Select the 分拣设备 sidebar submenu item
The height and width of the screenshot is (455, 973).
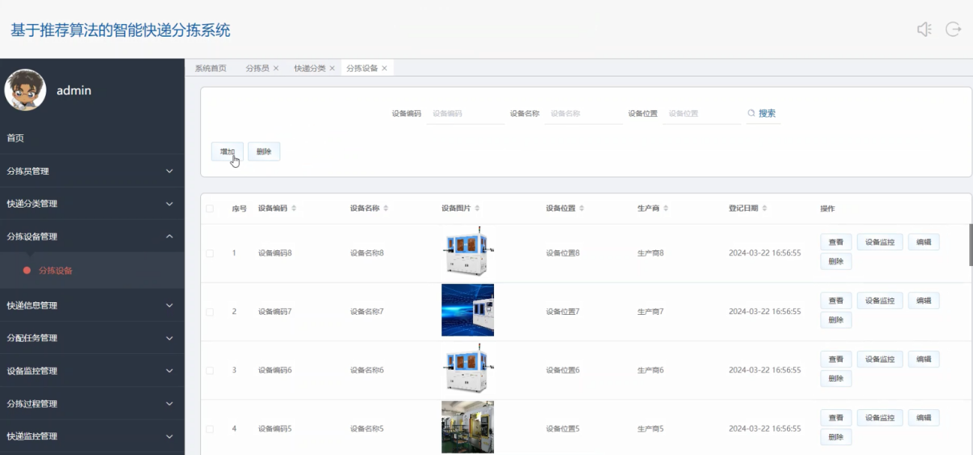pyautogui.click(x=92, y=271)
